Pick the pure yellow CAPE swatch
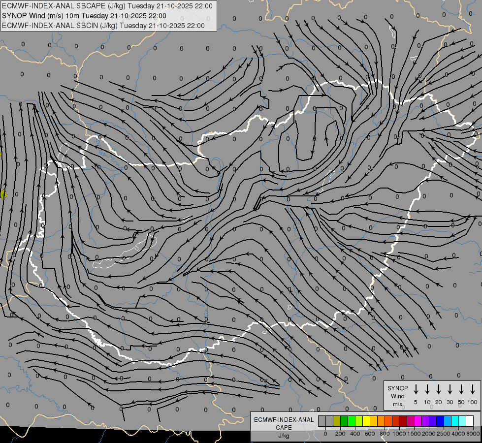 [366, 421]
